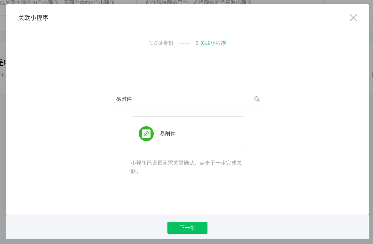Click the empty right side of 易附件 card
The height and width of the screenshot is (244, 373).
(219, 134)
